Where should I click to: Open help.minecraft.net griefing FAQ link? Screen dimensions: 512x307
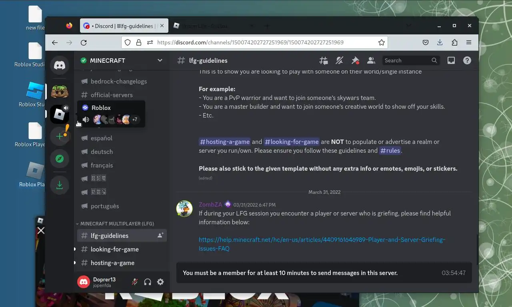tap(322, 244)
